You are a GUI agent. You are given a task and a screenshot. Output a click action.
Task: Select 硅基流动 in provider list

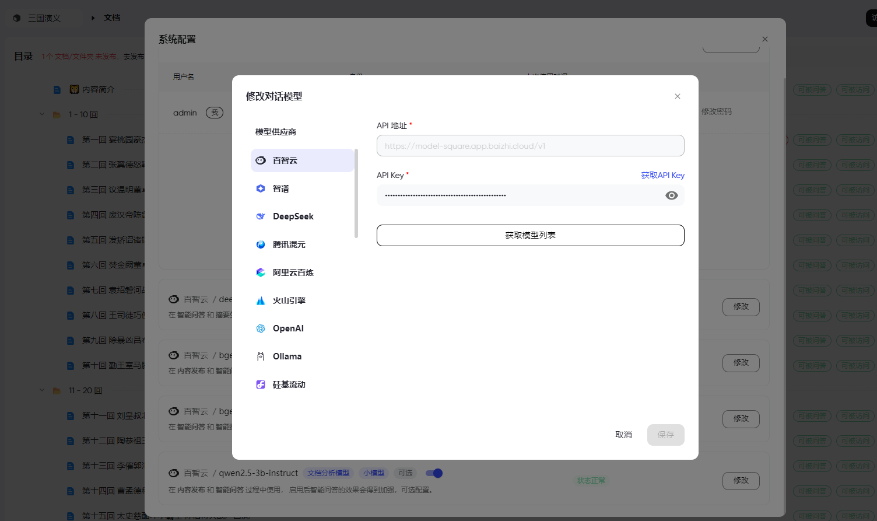[x=302, y=384]
